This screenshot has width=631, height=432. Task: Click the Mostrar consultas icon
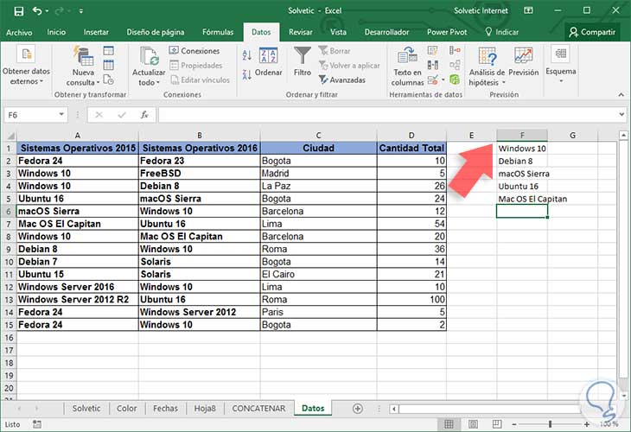pos(108,51)
